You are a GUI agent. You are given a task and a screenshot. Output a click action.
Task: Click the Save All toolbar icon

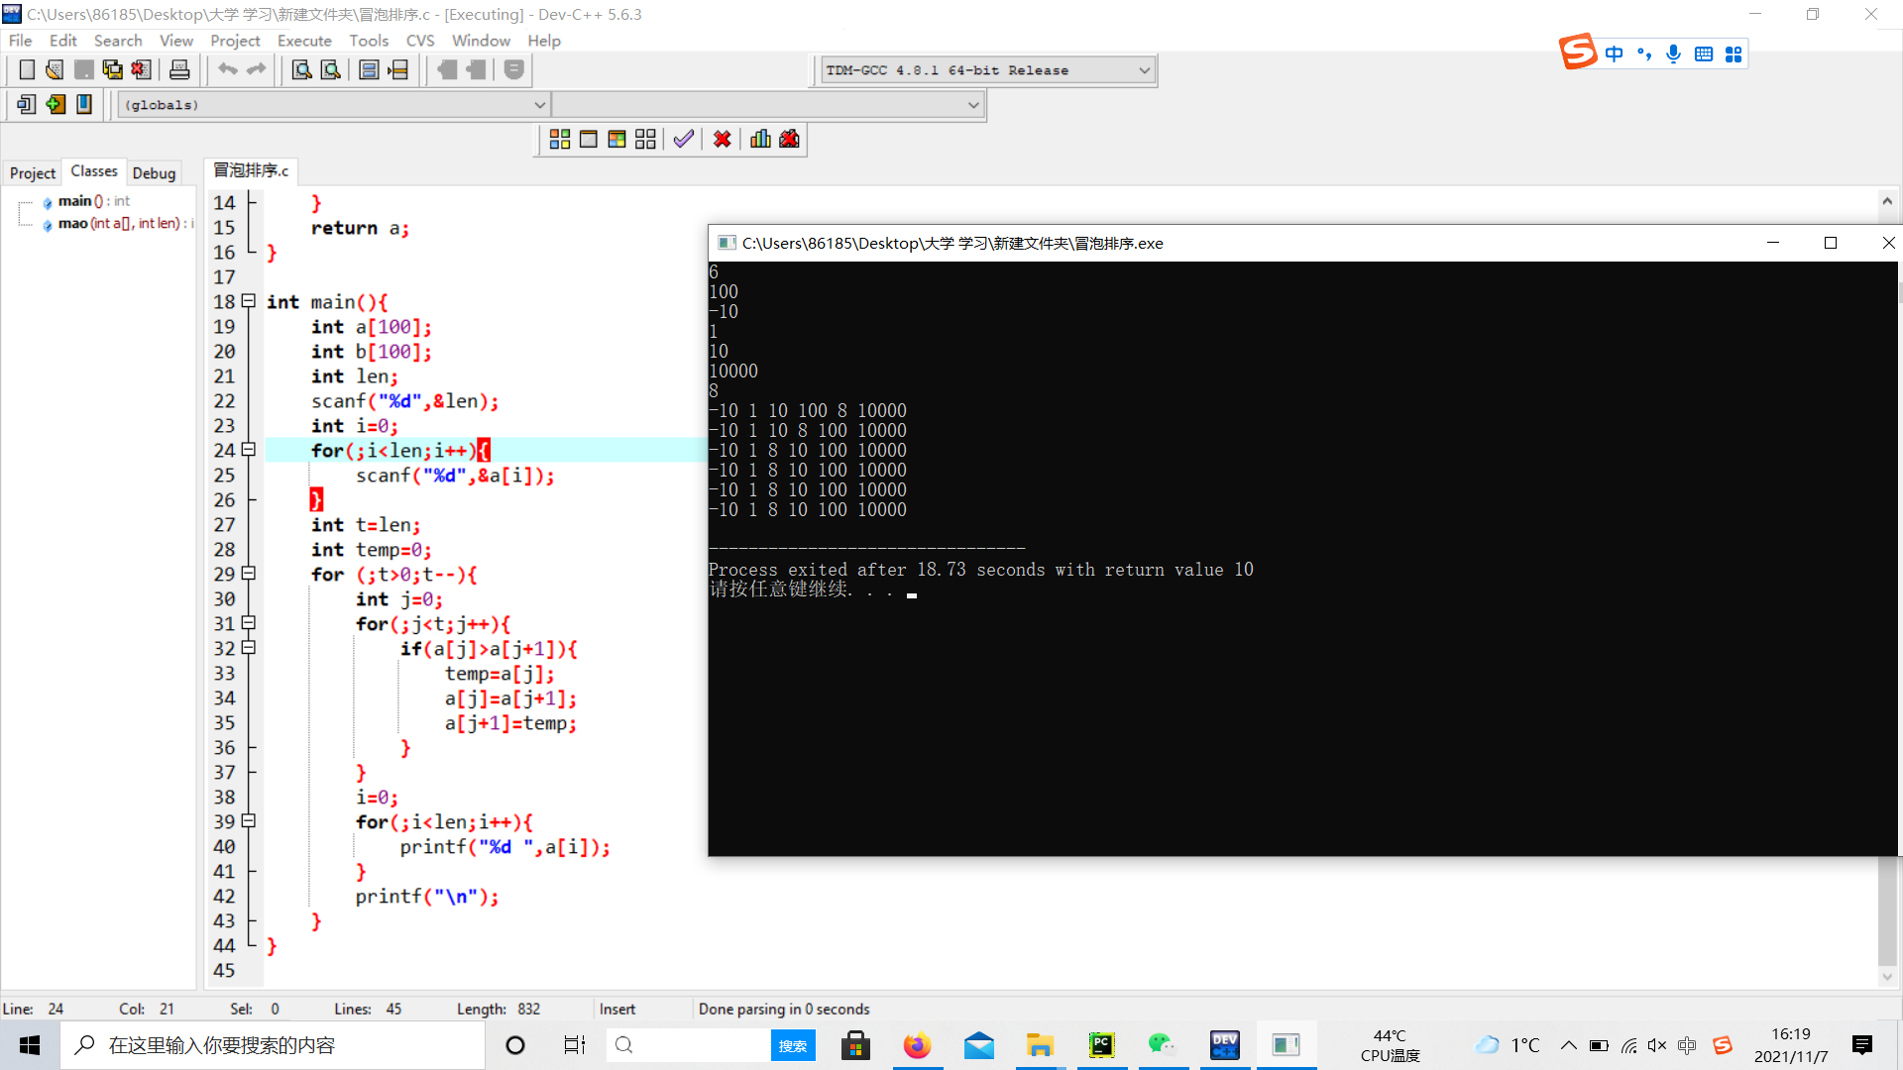112,70
